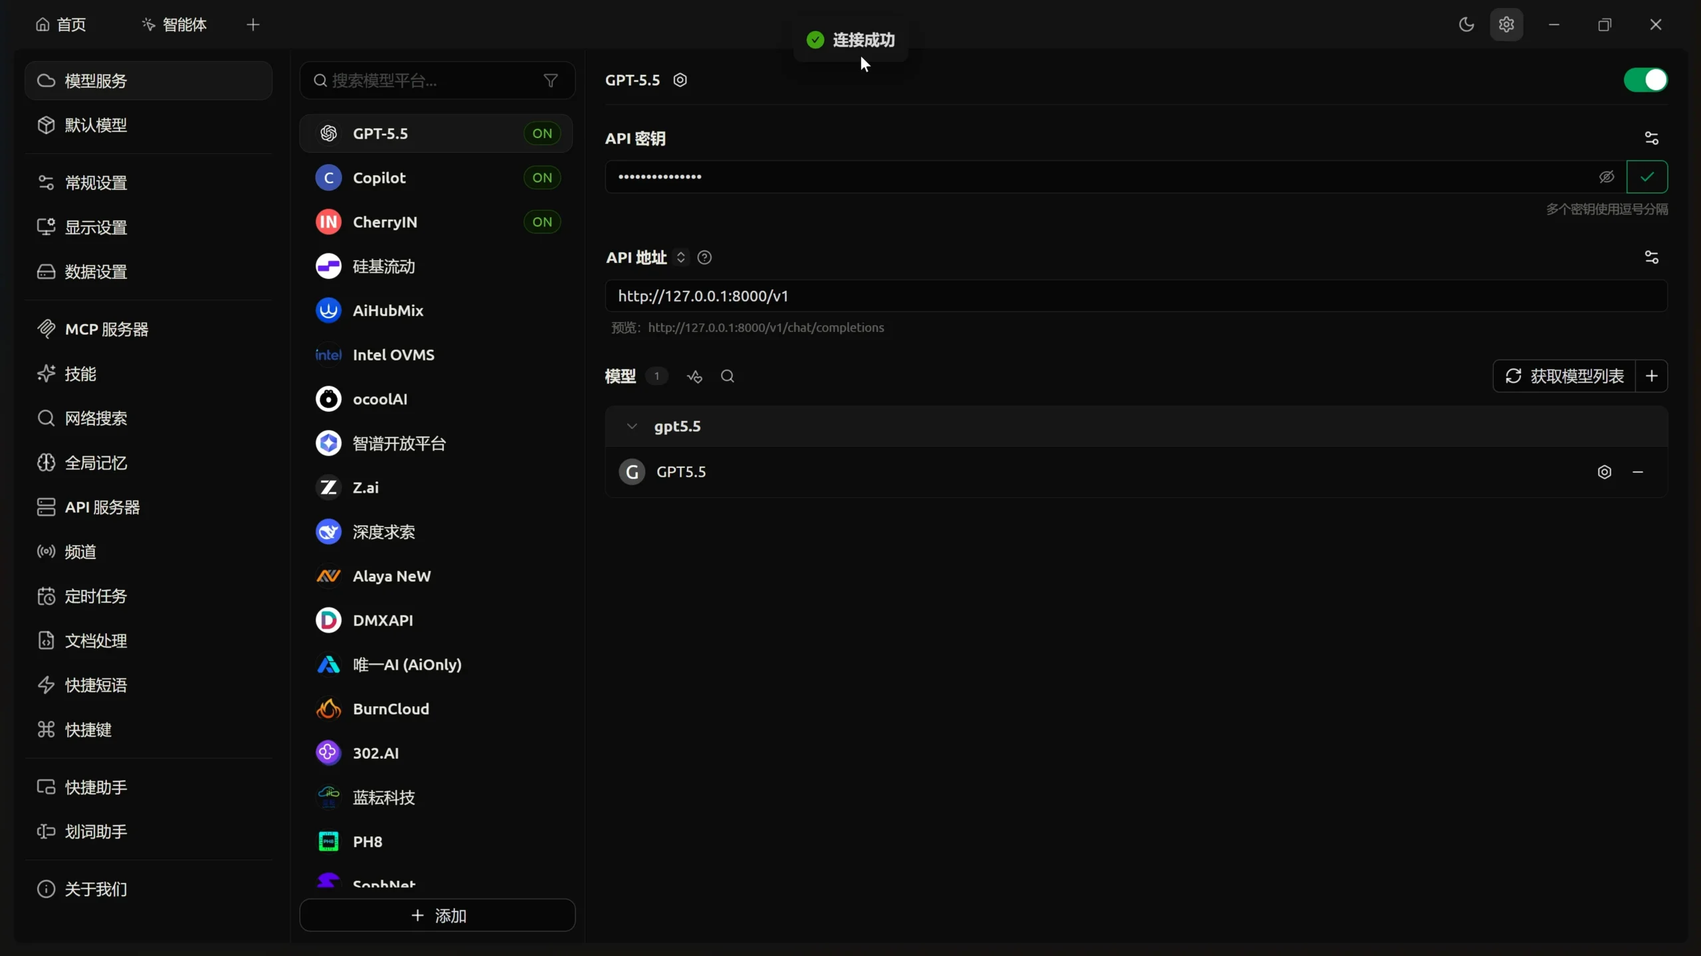Select 硅基流动 provider
This screenshot has height=956, width=1701.
click(436, 266)
